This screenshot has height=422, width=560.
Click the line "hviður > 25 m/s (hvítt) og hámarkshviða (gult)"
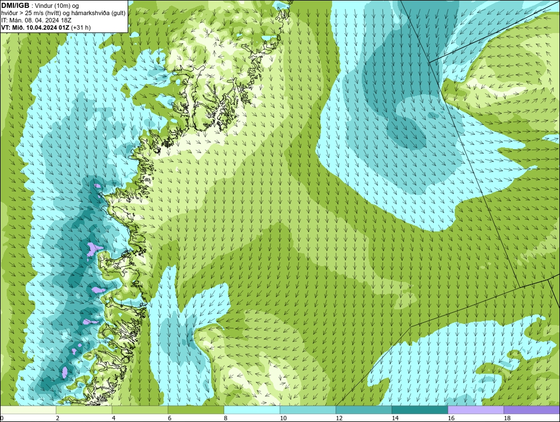pyautogui.click(x=63, y=13)
